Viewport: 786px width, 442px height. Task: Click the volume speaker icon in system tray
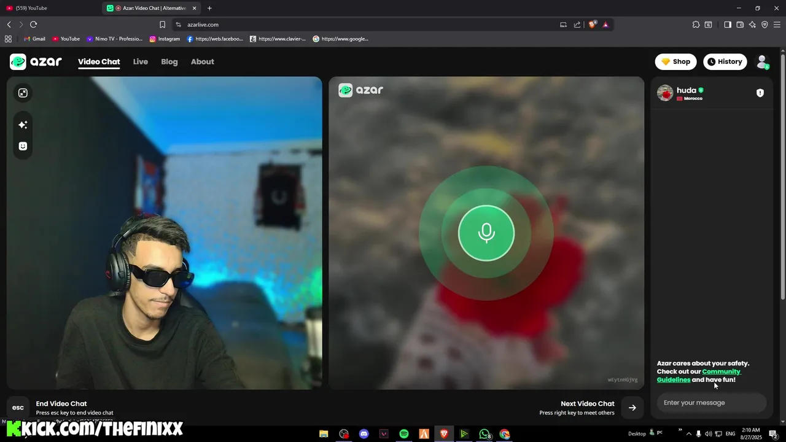click(708, 433)
